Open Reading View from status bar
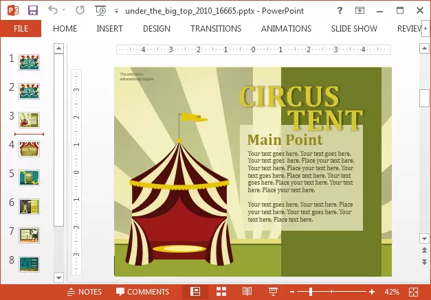This screenshot has width=431, height=300. pyautogui.click(x=247, y=292)
